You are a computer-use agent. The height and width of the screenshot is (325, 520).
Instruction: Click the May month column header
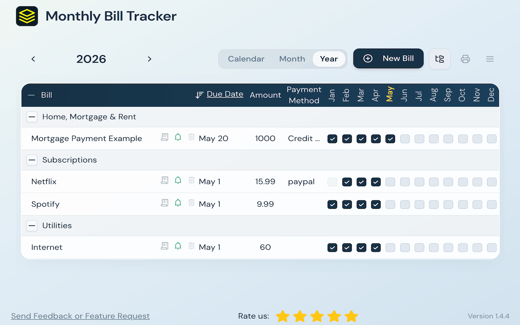point(390,94)
